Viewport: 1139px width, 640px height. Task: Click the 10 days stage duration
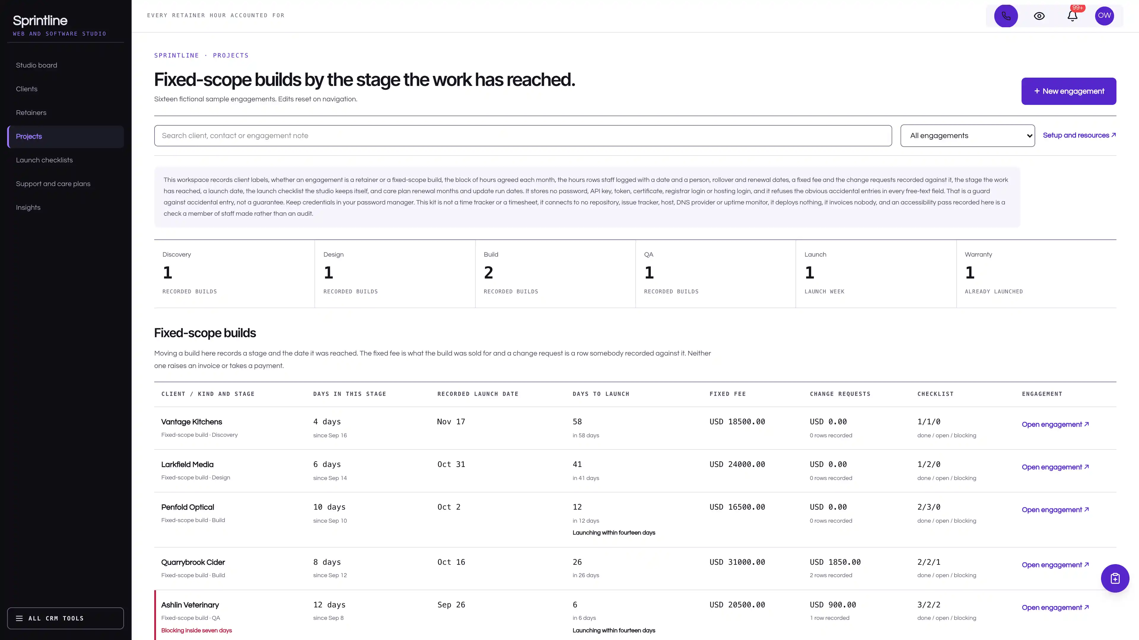(329, 508)
